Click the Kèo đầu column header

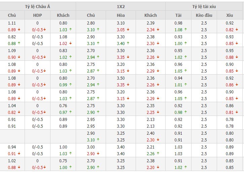click(x=204, y=15)
